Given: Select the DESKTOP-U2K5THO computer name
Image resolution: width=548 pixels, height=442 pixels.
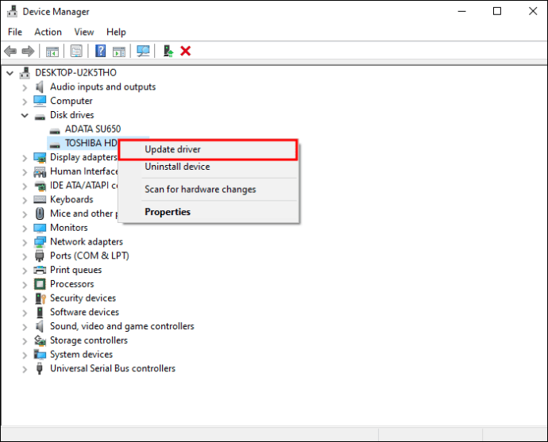Looking at the screenshot, I should 75,73.
